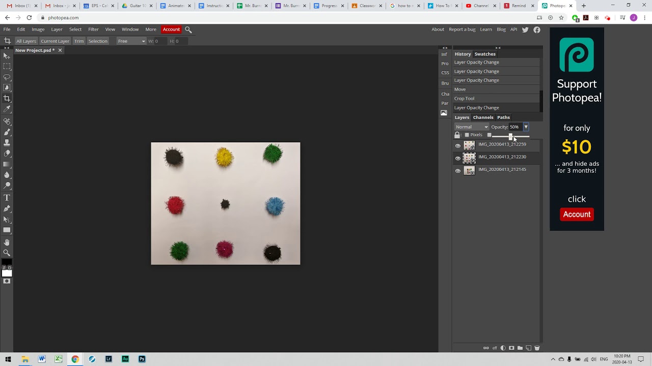652x366 pixels.
Task: Switch to the Paths tab
Action: click(x=503, y=117)
